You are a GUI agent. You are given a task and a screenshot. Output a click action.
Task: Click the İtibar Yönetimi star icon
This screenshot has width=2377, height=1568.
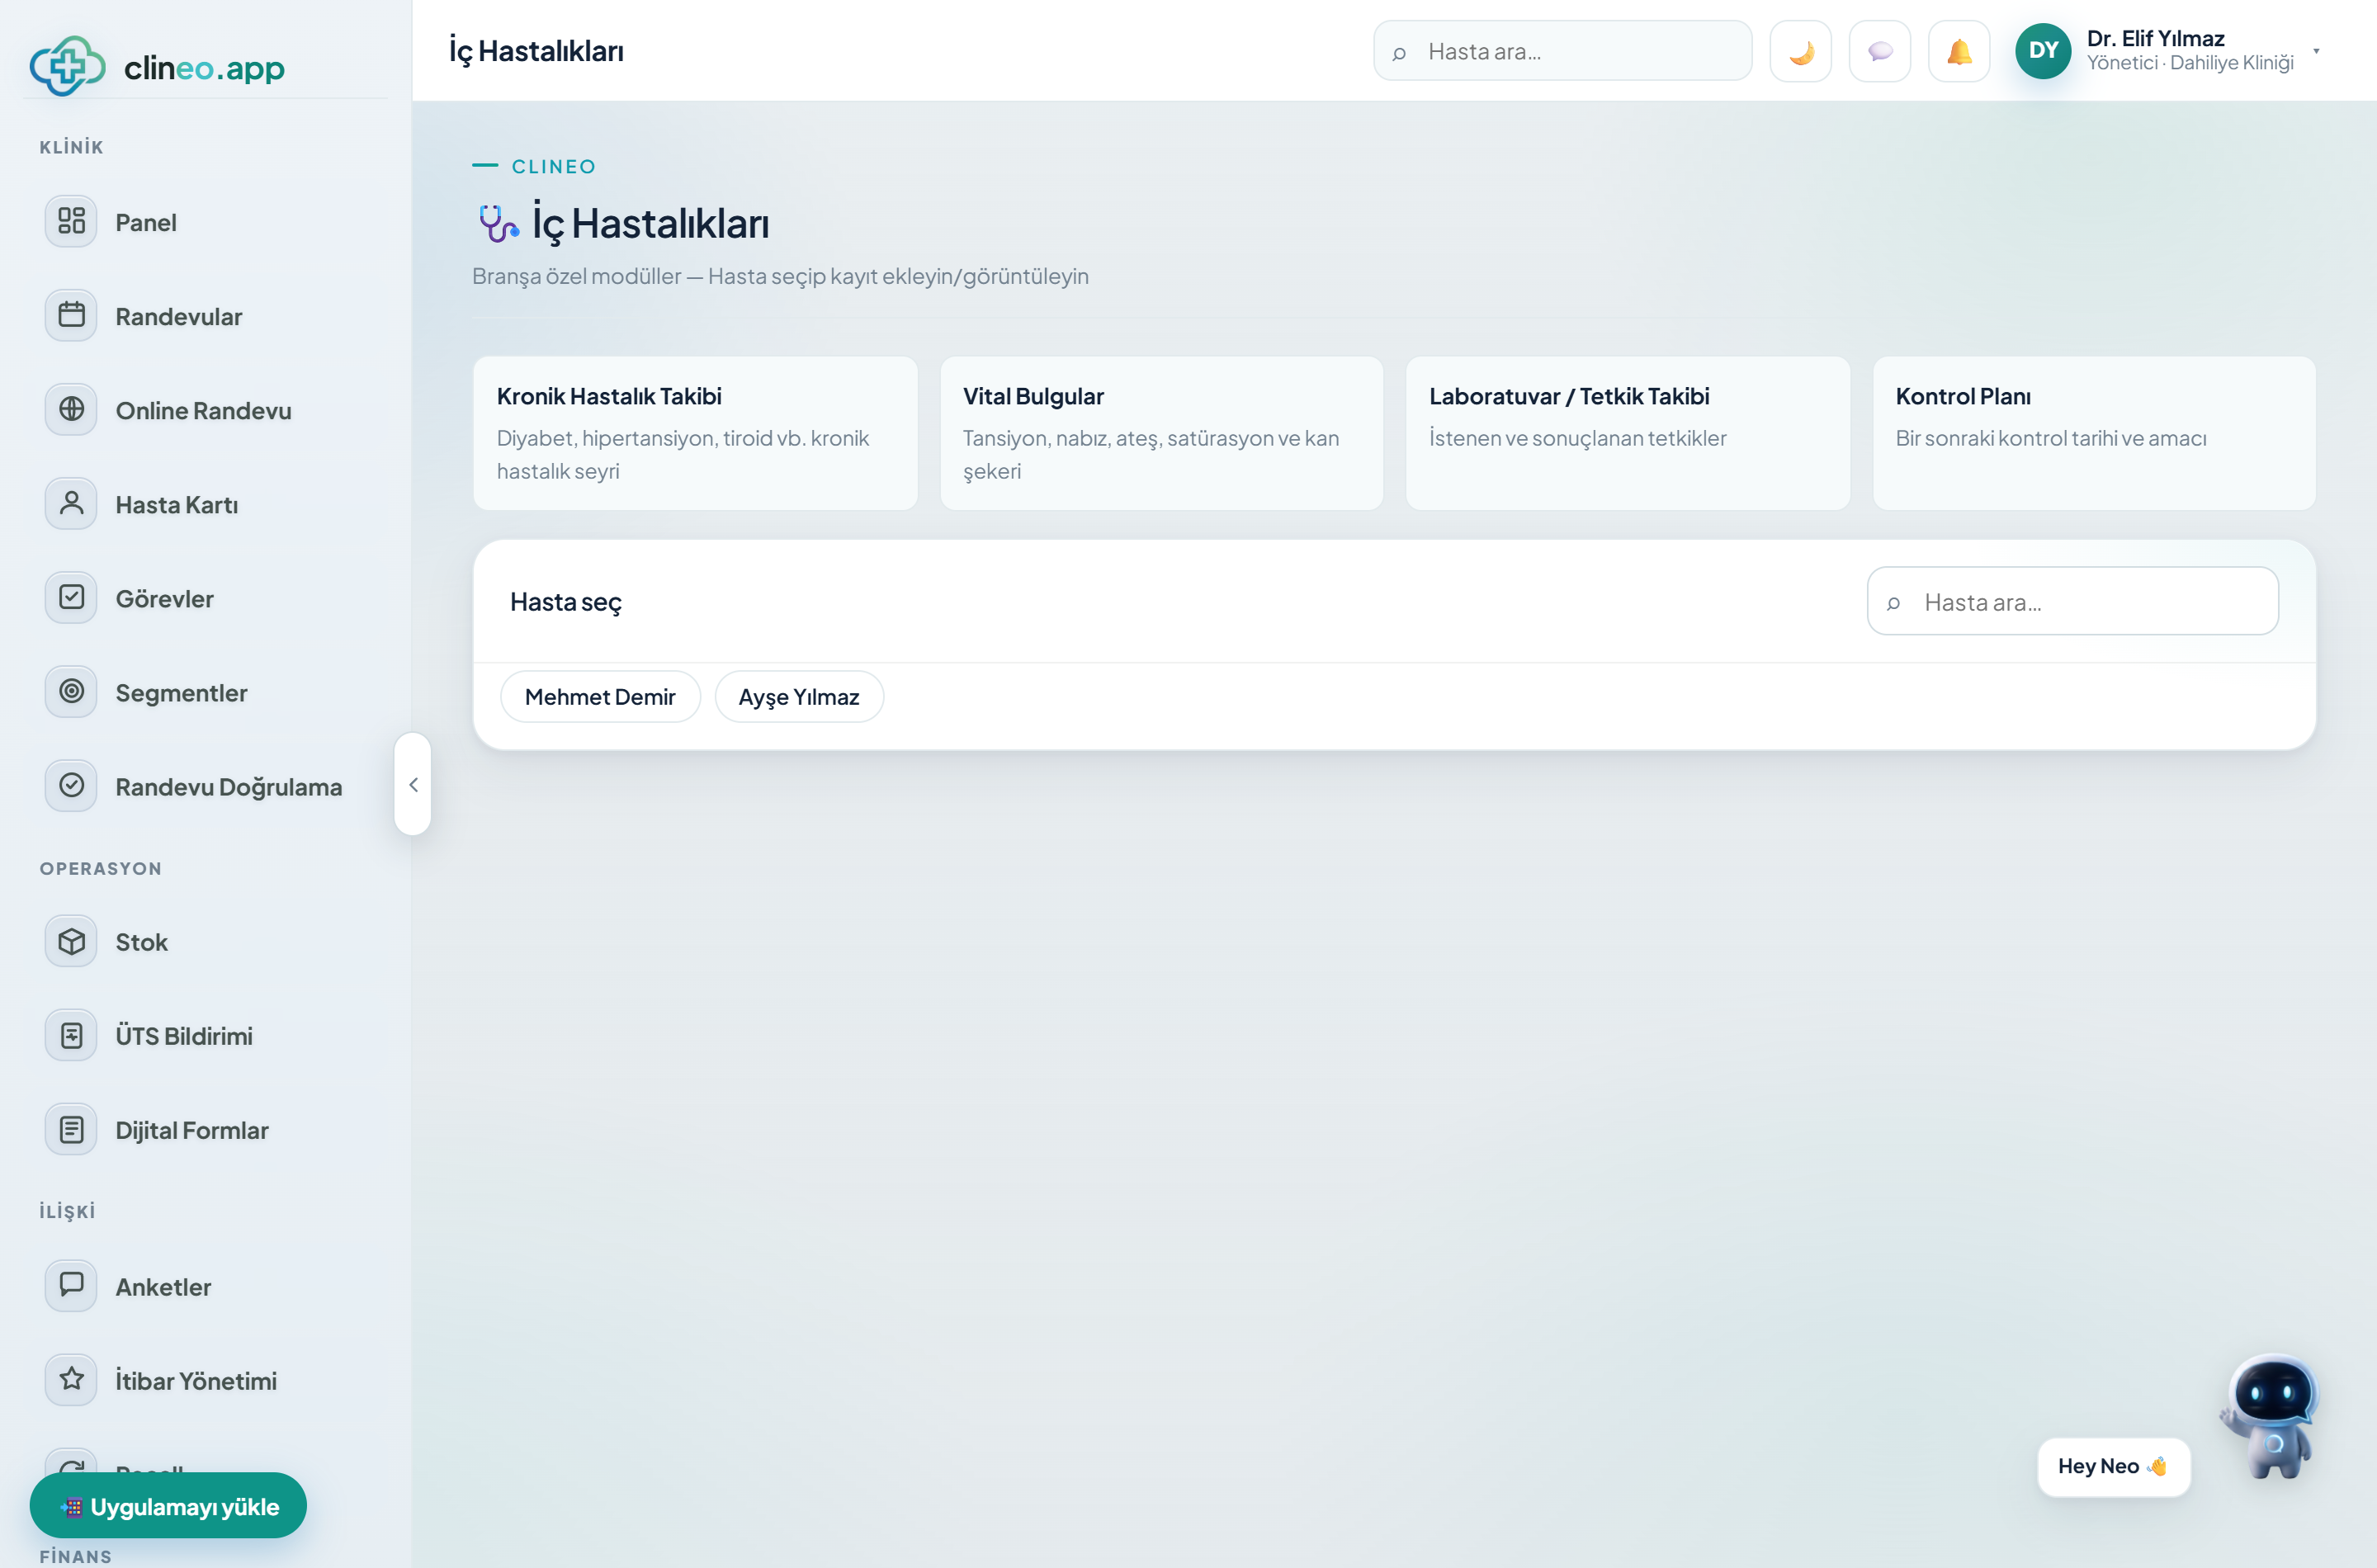click(71, 1379)
